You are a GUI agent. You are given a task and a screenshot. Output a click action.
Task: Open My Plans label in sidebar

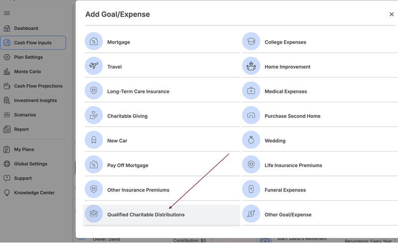(24, 150)
